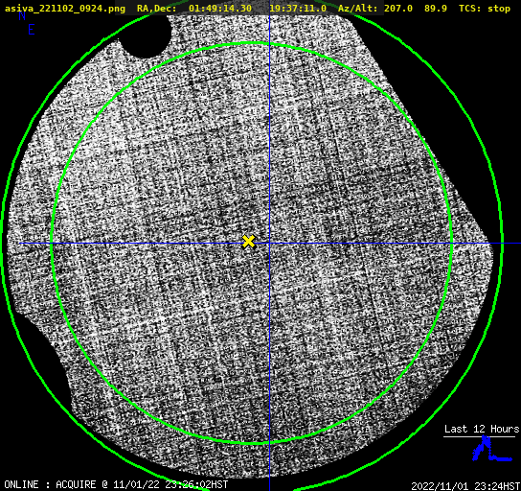Click the Dec value 19:37:11.0
The image size is (521, 491).
(298, 9)
